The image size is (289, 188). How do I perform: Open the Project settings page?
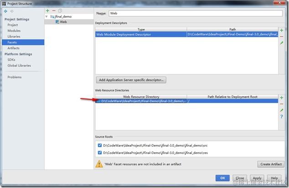12,25
